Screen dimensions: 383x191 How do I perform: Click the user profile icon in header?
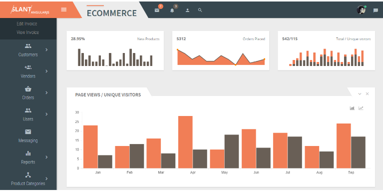coord(187,10)
